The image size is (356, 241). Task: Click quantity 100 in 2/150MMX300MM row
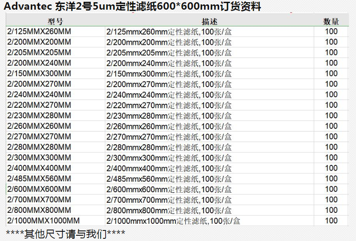pos(331,73)
